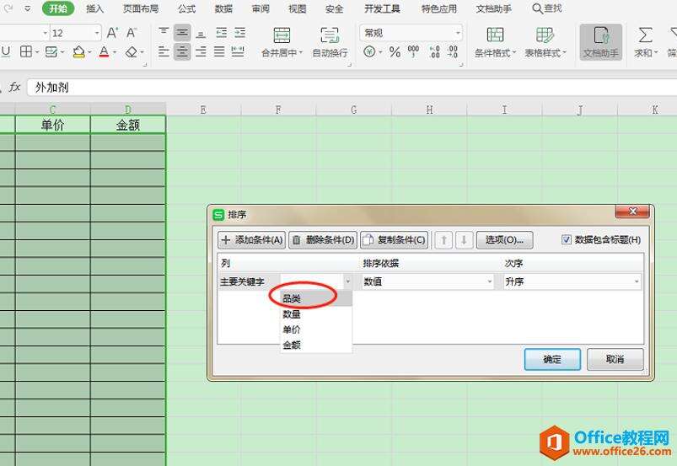
Task: Click the fx insert function icon
Action: [x=14, y=87]
